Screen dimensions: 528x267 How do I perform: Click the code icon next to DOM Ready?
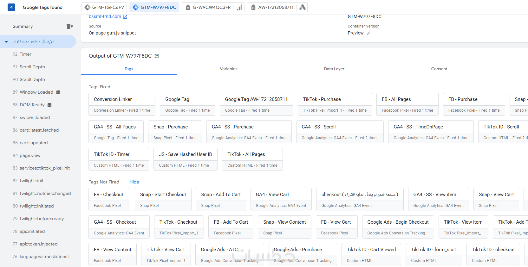[x=49, y=105]
